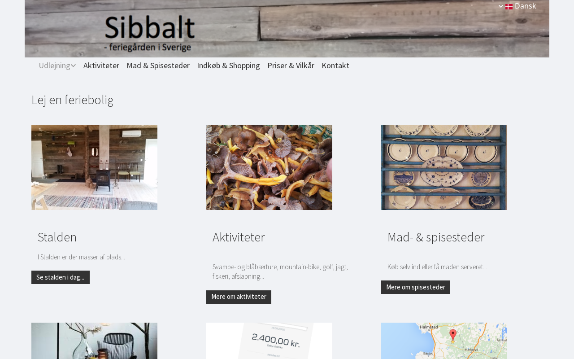Go to Mad & Spisesteder menu
Image resolution: width=574 pixels, height=359 pixels.
(x=158, y=66)
